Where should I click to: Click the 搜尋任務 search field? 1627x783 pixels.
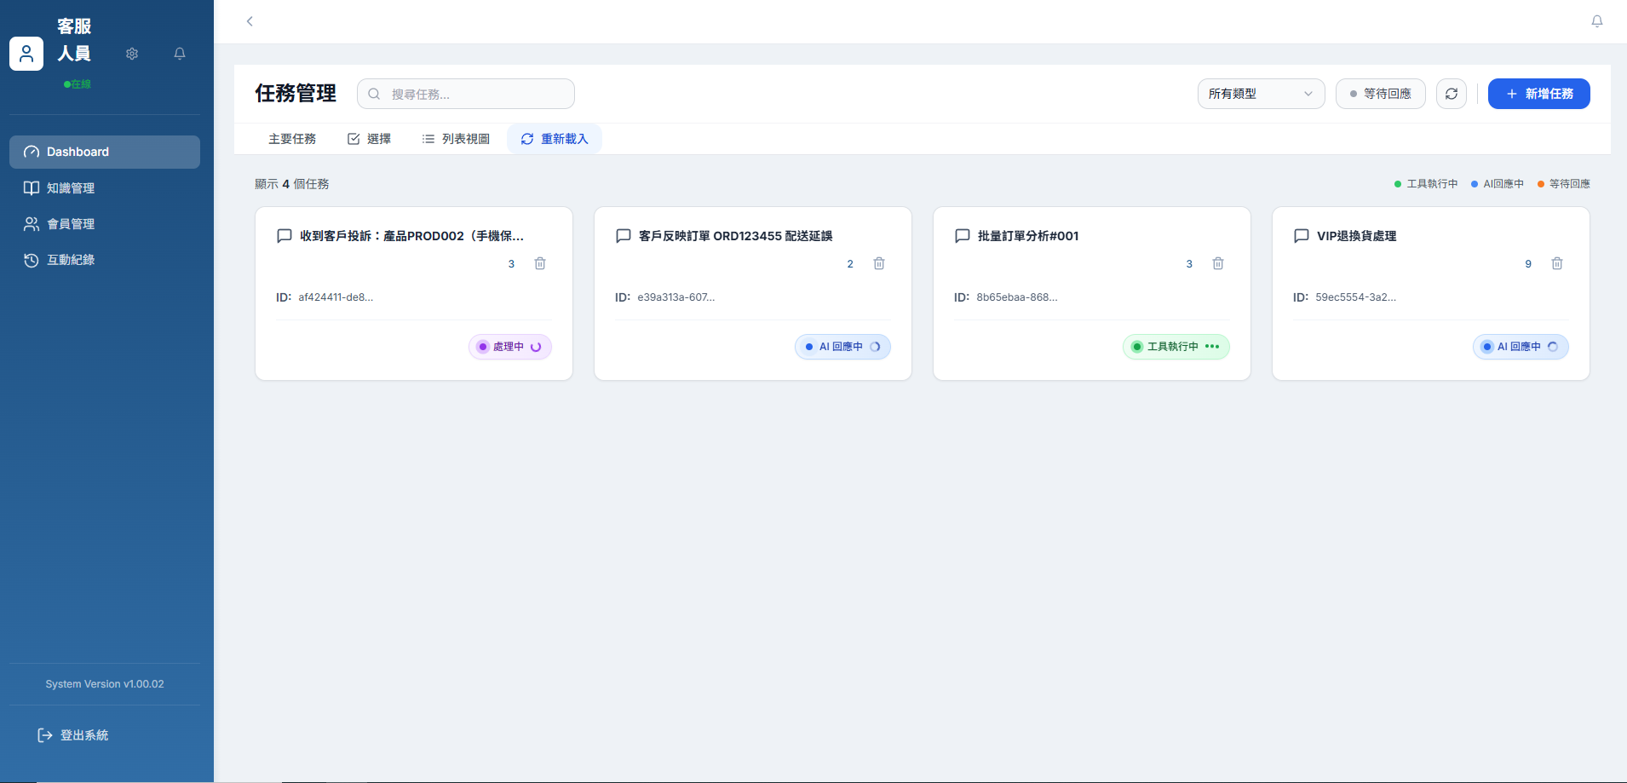(465, 94)
